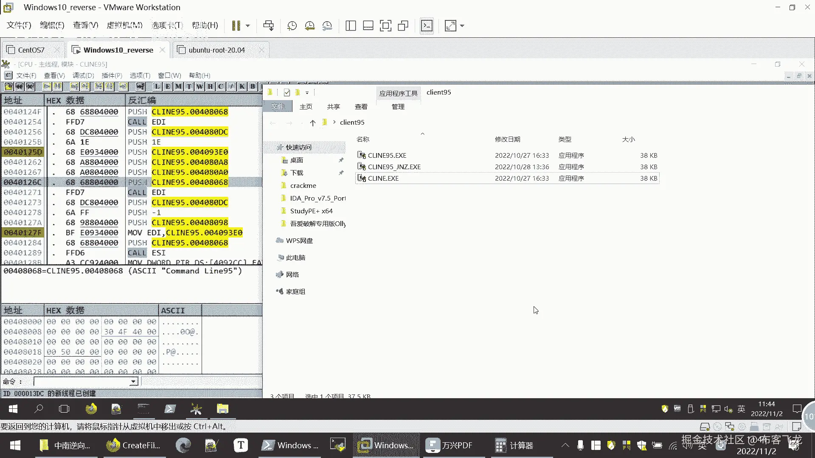The image size is (815, 458).
Task: Open the VMware console view icon
Action: point(427,26)
